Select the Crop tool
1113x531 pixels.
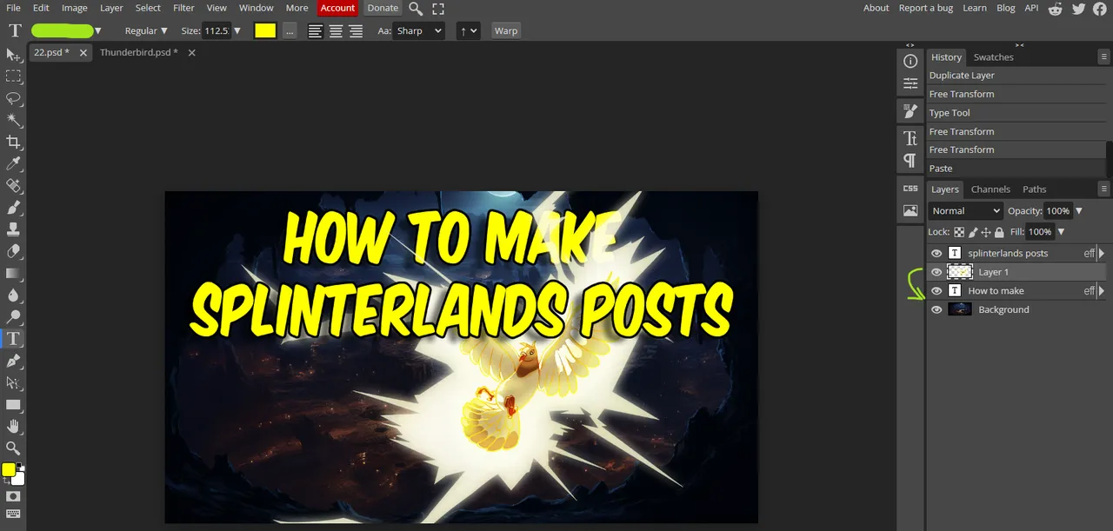point(13,142)
